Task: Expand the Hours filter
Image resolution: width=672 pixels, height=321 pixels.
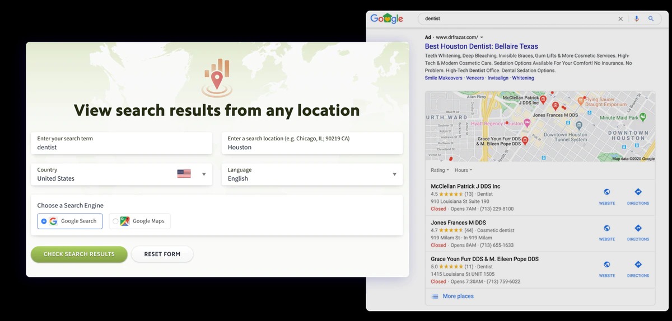Action: point(464,170)
